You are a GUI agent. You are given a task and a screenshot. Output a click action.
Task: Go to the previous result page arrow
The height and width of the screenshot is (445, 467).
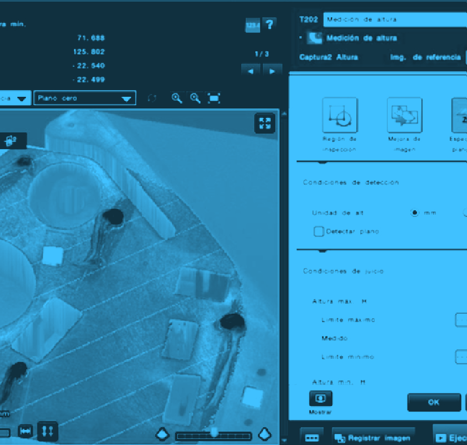251,71
